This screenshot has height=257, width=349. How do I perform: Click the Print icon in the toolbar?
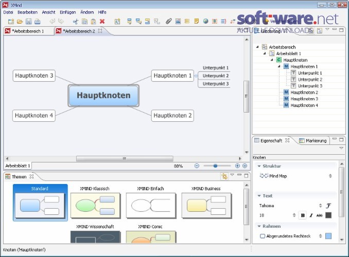[38, 22]
